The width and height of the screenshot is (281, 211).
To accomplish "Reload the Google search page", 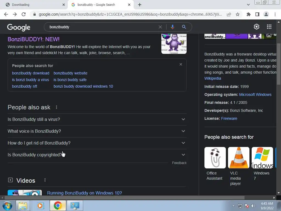I will tap(24, 14).
